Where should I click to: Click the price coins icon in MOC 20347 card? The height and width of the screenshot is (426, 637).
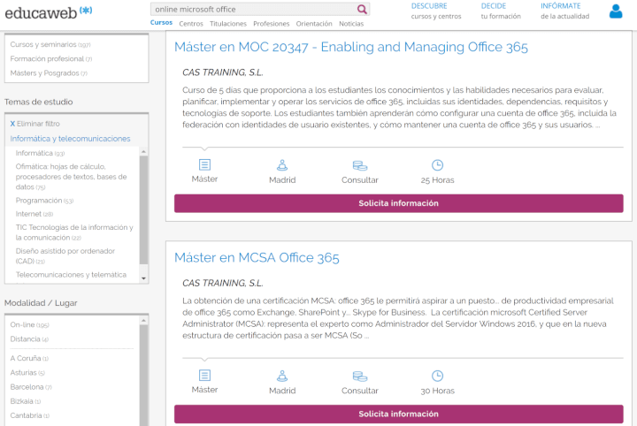pos(359,165)
